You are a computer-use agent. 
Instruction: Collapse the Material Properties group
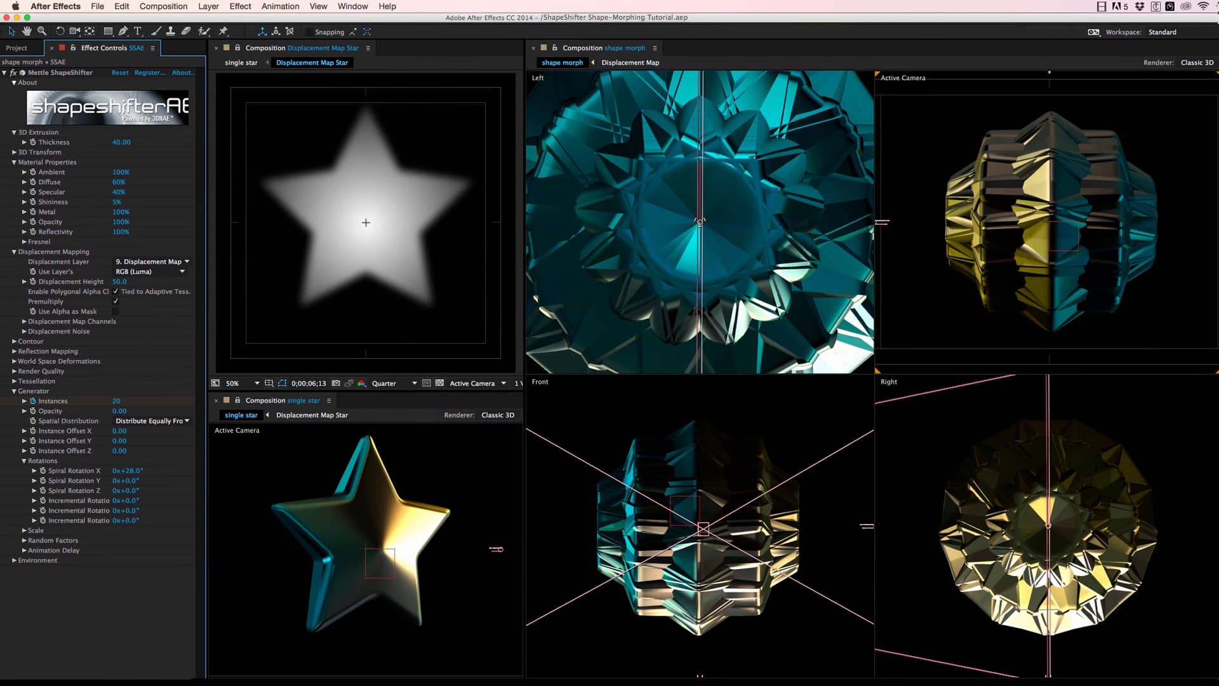(x=14, y=162)
